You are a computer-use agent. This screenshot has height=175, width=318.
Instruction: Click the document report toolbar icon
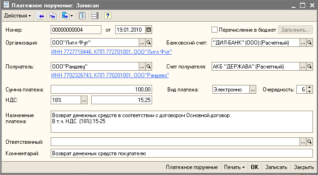click(x=82, y=16)
